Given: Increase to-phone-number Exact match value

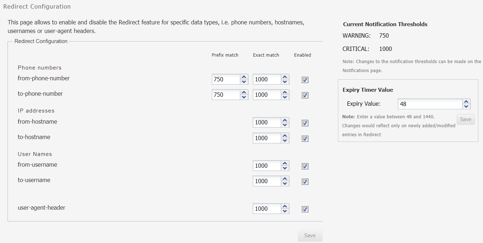Looking at the screenshot, I should coord(285,92).
